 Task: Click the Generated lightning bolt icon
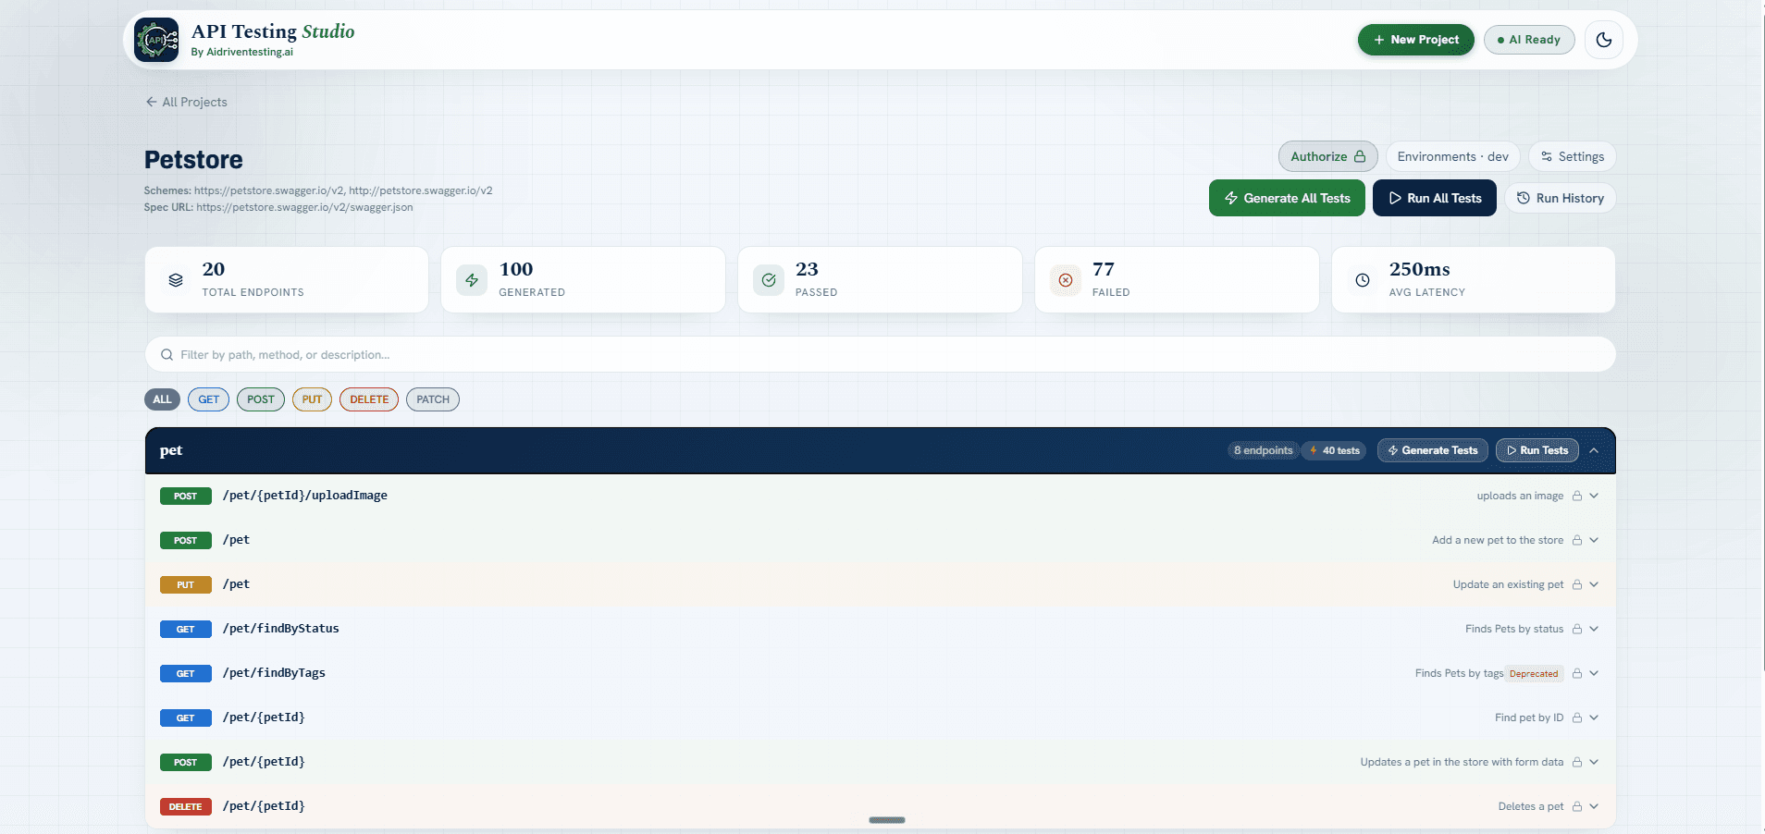[472, 280]
